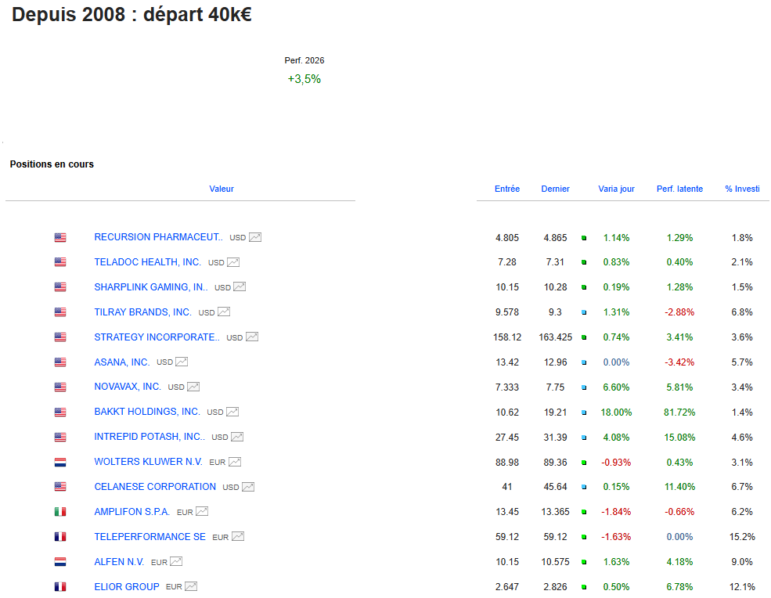Open STRATEGY INCORPORATE.. stock link
The height and width of the screenshot is (598, 771).
coord(157,337)
